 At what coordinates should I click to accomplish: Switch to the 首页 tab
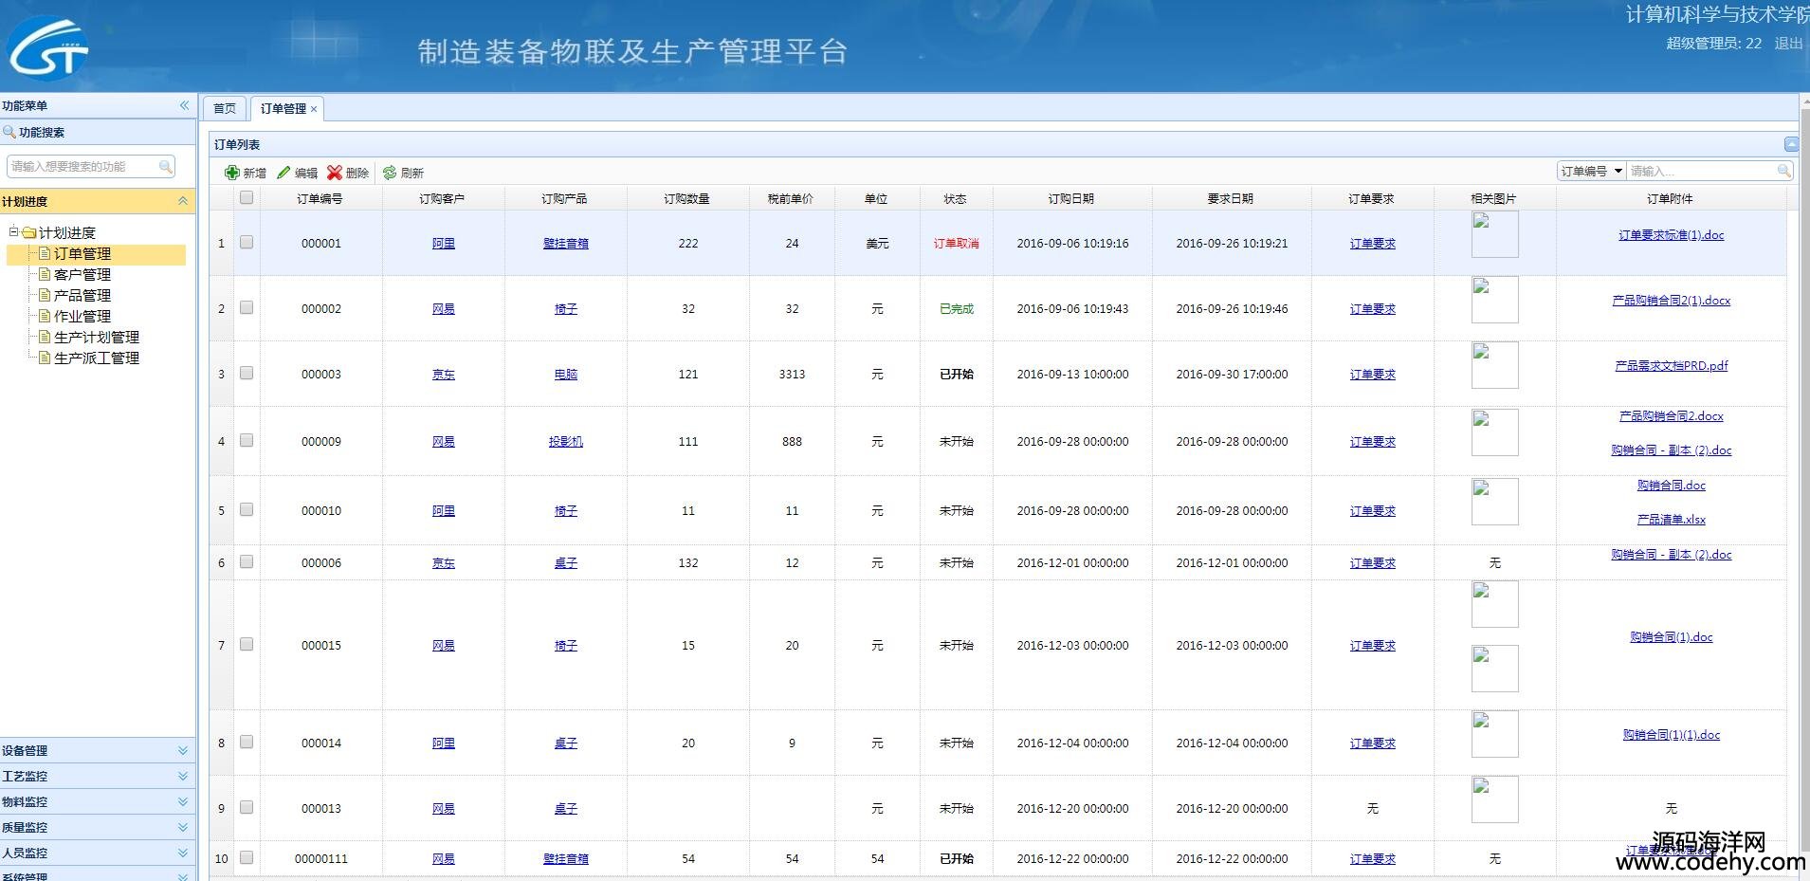225,108
